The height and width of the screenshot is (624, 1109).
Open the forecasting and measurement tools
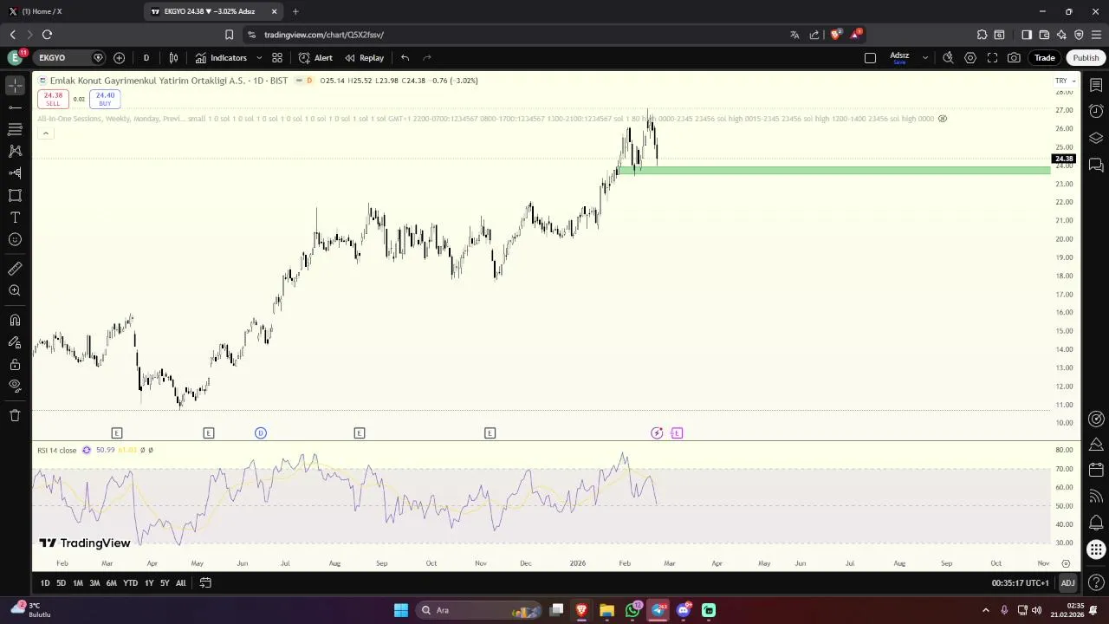pyautogui.click(x=15, y=173)
